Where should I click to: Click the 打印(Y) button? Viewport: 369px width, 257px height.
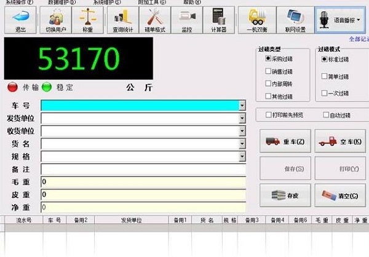(x=340, y=168)
